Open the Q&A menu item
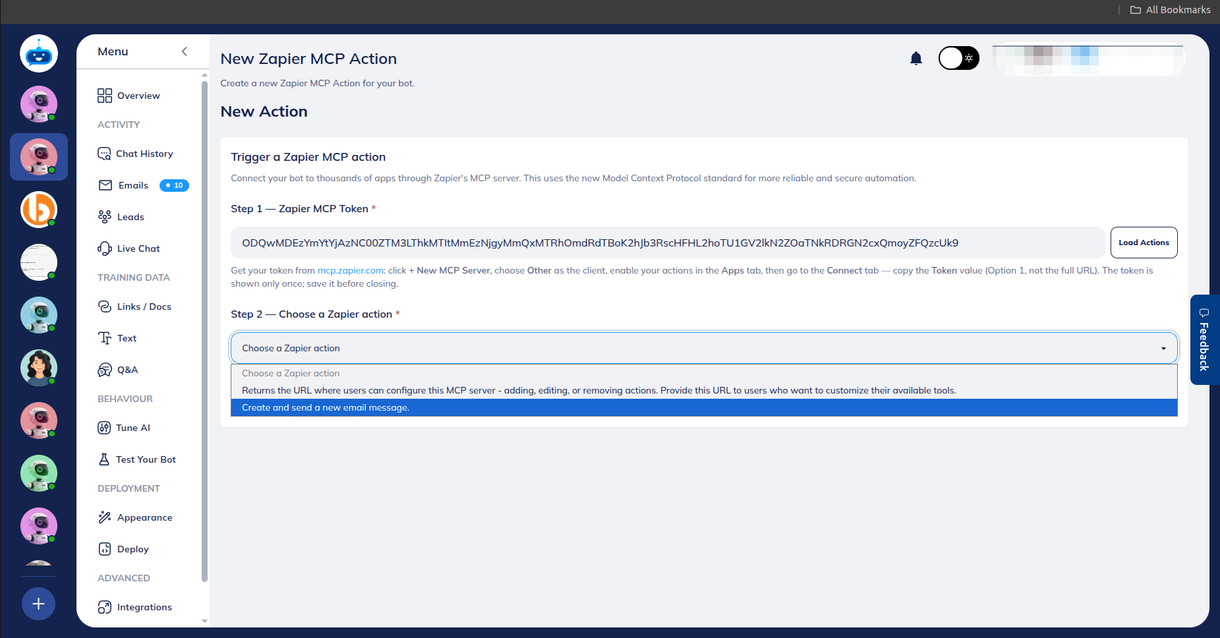Viewport: 1220px width, 638px height. (127, 370)
